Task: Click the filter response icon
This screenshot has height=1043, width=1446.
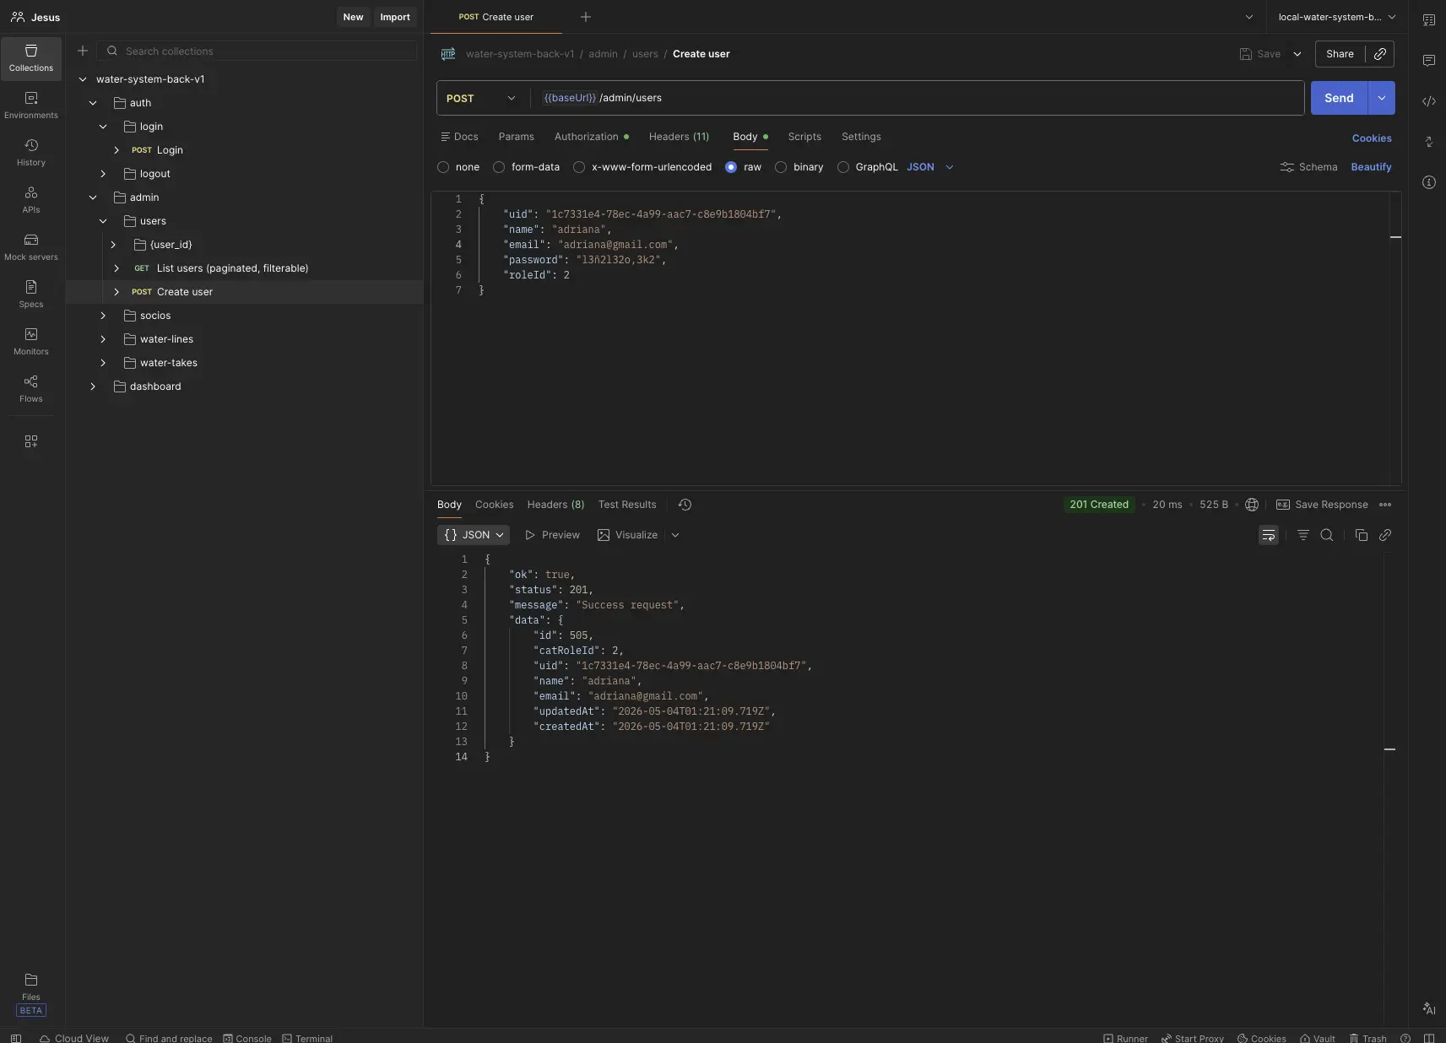Action: pos(1303,535)
